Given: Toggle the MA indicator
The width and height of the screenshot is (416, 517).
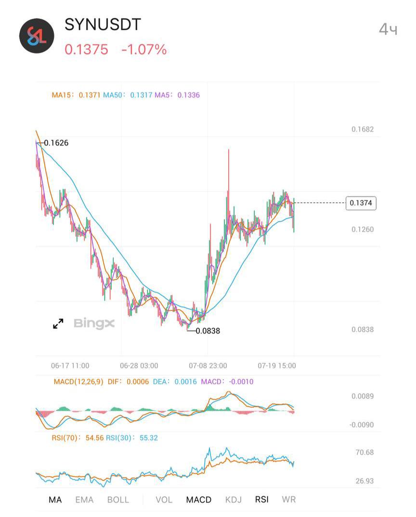Looking at the screenshot, I should point(55,500).
